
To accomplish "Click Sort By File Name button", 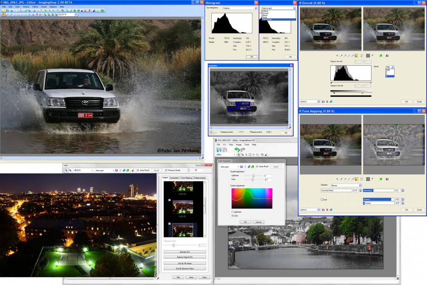I will [185, 263].
